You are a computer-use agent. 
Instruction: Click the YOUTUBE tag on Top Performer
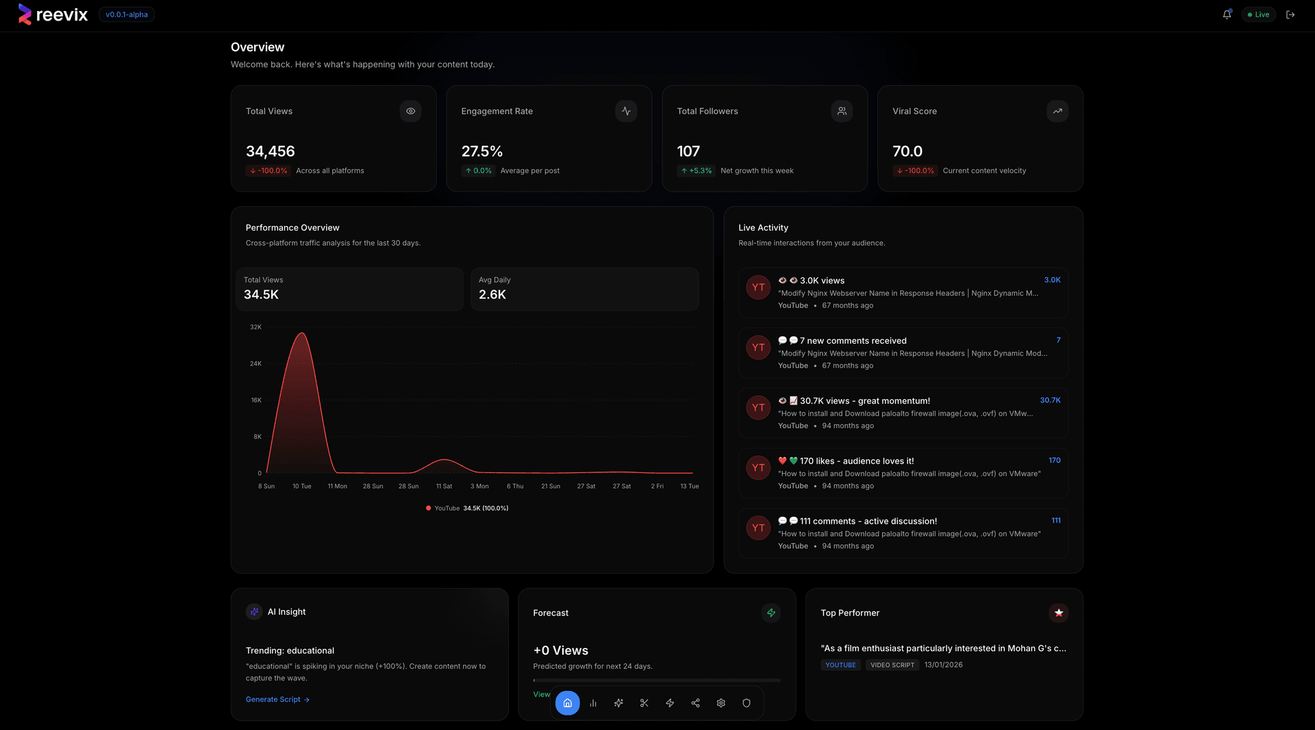click(840, 665)
